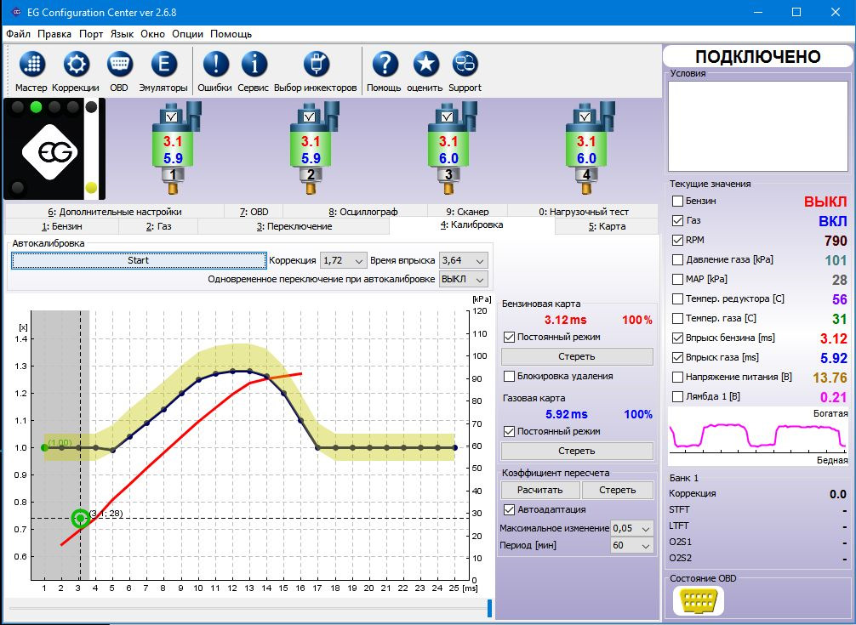Enable the Бензин checkbox in current values

click(x=677, y=201)
